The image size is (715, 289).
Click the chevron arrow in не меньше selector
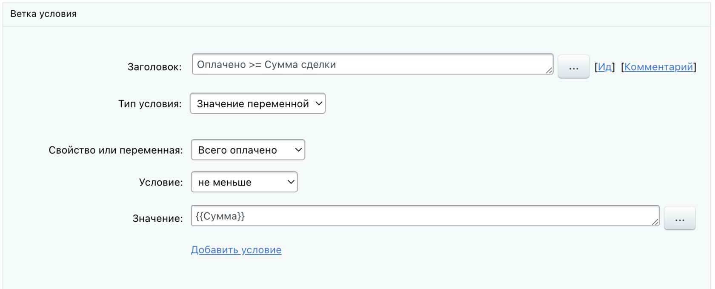pos(291,182)
